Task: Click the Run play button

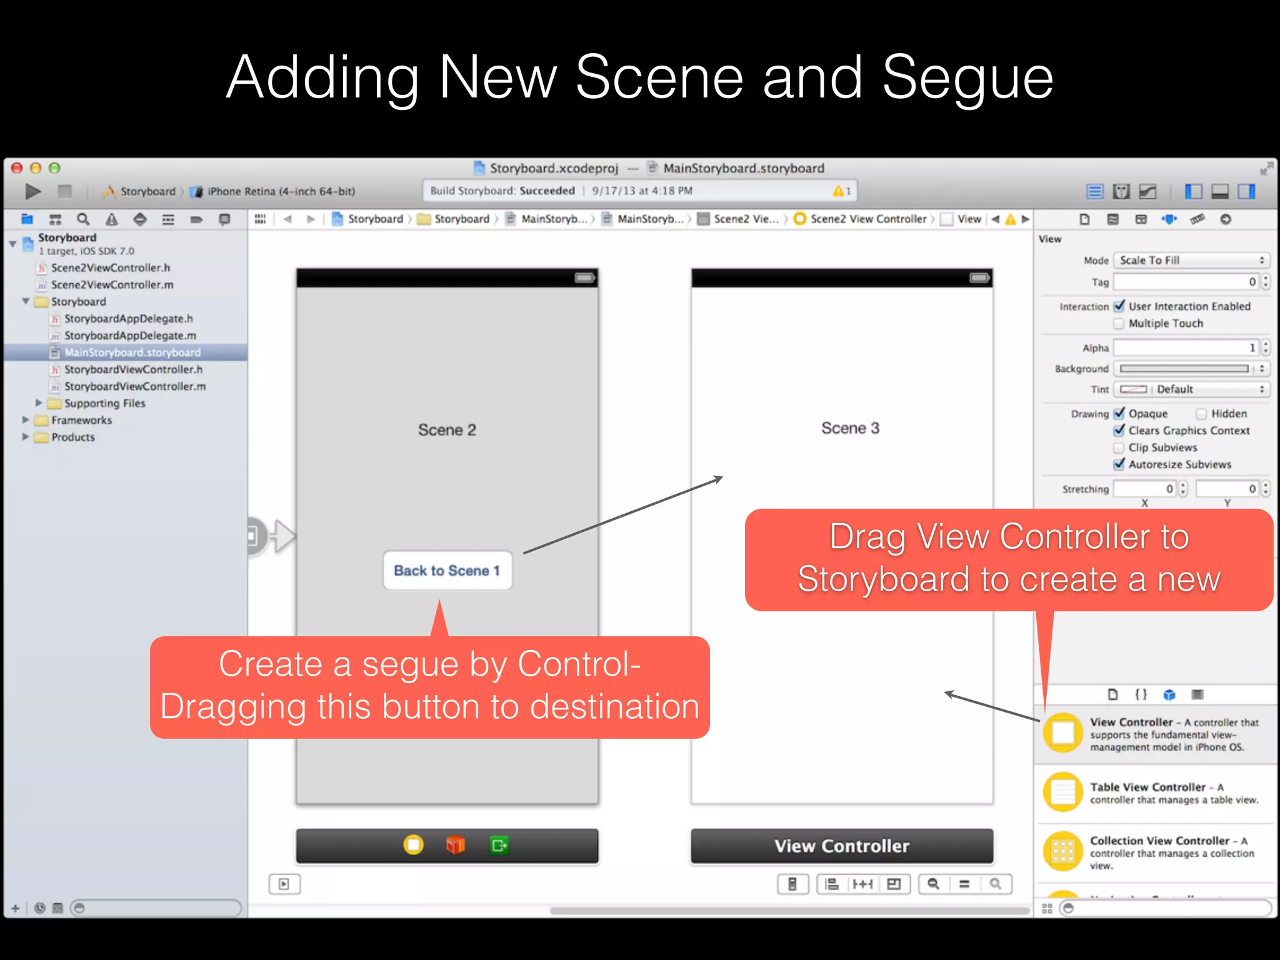Action: (33, 191)
